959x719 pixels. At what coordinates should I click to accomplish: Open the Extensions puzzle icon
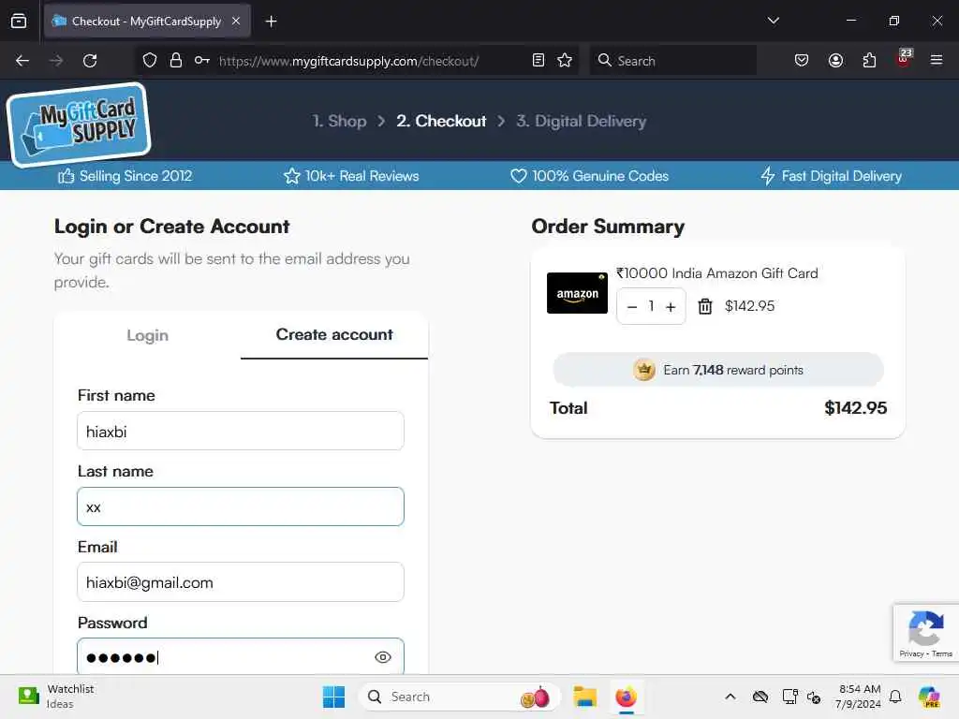869,61
